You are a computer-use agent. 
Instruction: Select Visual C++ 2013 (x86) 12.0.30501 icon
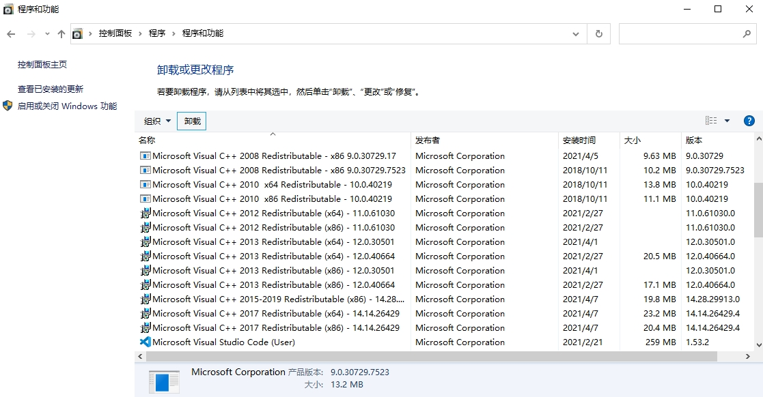(x=145, y=271)
